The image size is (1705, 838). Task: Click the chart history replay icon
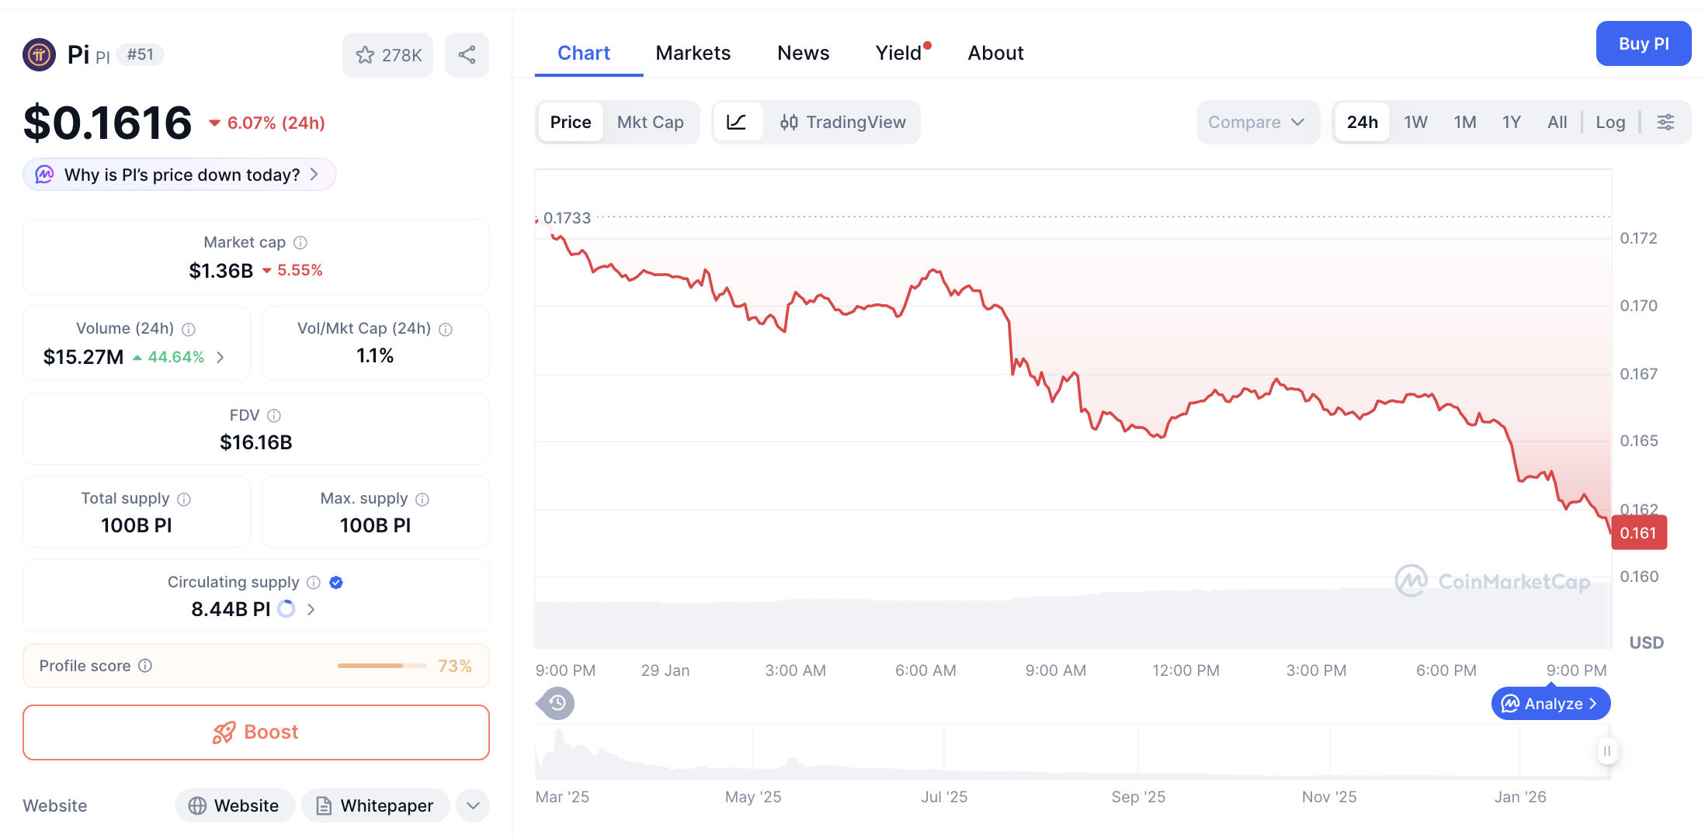point(554,703)
